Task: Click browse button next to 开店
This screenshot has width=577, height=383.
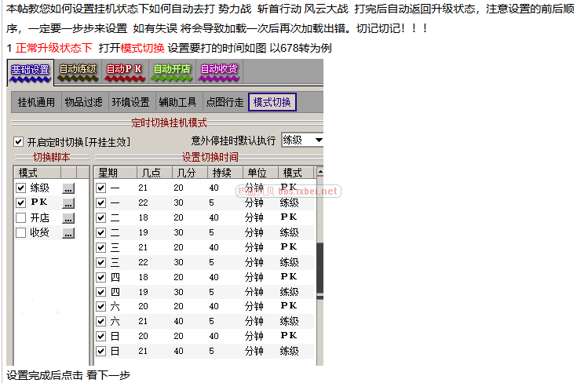Action: (x=68, y=217)
